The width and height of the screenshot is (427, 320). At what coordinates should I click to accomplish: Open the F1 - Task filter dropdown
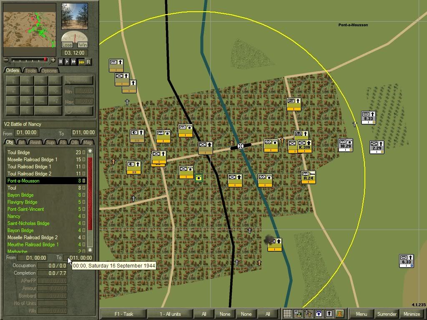click(123, 314)
